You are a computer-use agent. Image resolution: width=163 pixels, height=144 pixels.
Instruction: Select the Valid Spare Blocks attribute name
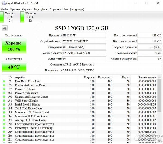click(26, 101)
